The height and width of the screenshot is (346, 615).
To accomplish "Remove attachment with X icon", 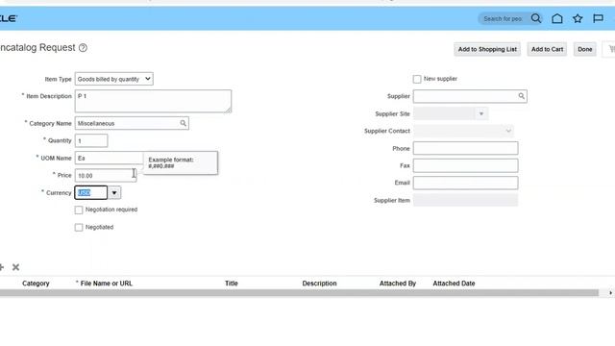I will tap(15, 267).
